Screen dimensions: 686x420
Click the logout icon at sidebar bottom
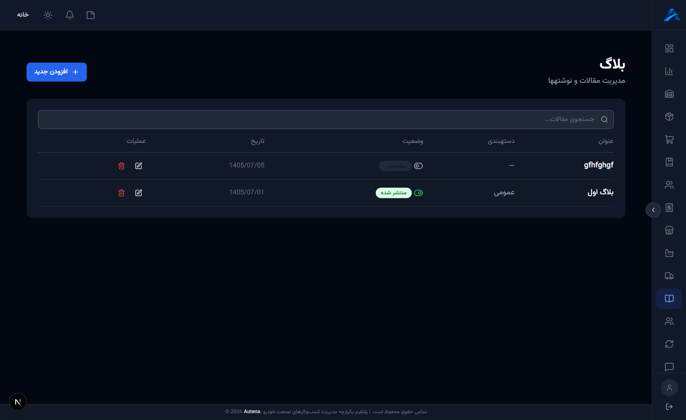click(669, 407)
